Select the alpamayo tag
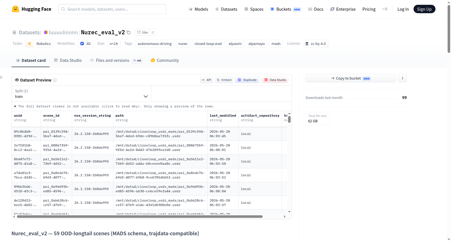Screen dimensions: 451x242 (x=257, y=44)
